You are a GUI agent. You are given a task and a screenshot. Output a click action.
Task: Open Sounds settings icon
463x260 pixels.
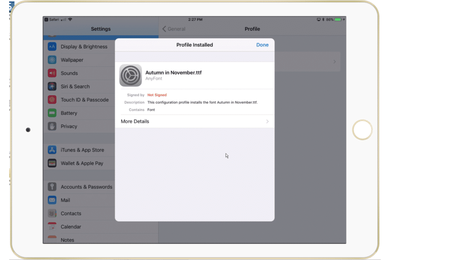click(52, 73)
